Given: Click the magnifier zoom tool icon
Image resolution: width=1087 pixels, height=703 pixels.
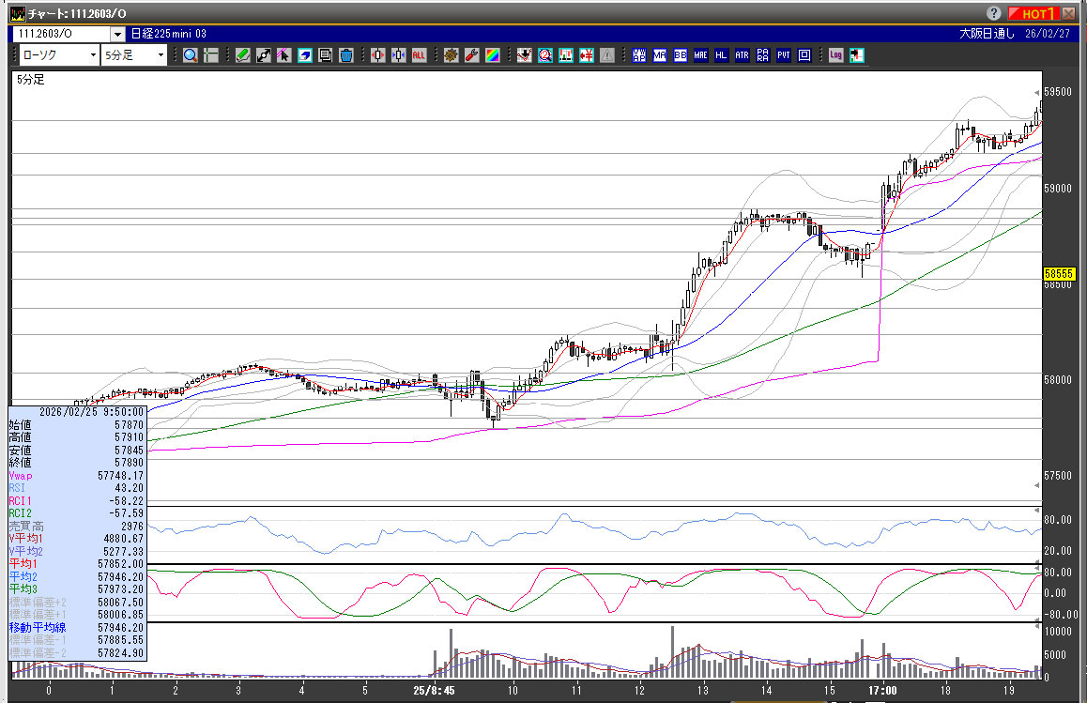Looking at the screenshot, I should (191, 55).
